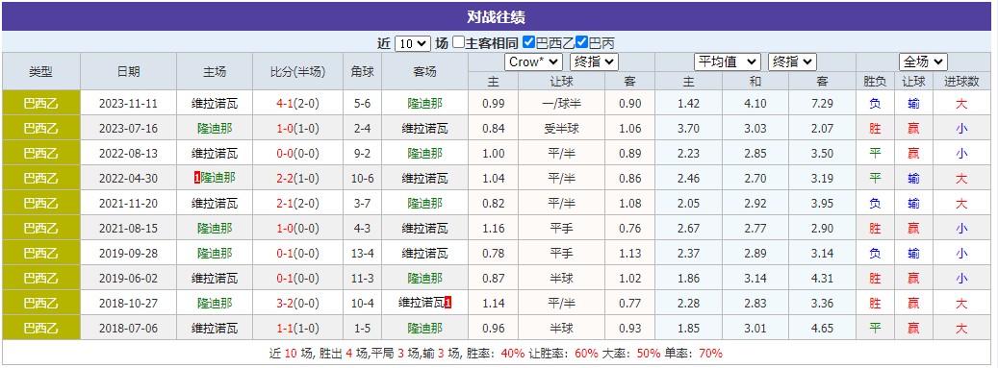The height and width of the screenshot is (368, 998).
Task: Click 大 goals result on 2022-04-30 row
Action: tap(961, 179)
